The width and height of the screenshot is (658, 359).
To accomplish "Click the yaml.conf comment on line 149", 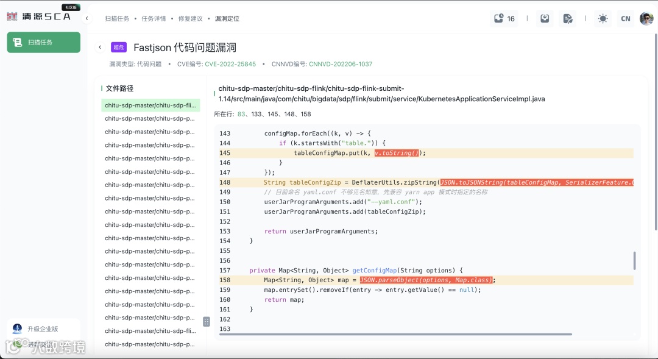I will click(375, 193).
